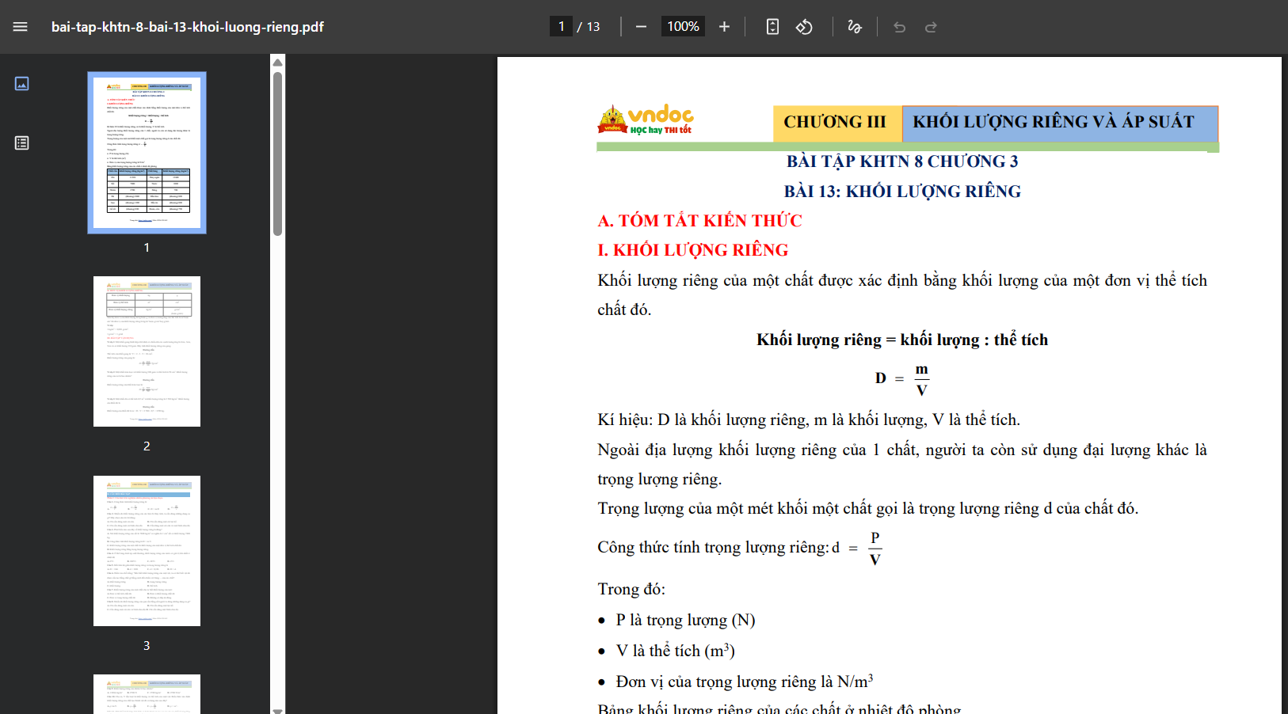Click the line Công thức tính trọng lượng riêng
The image size is (1288, 714).
pyautogui.click(x=740, y=548)
